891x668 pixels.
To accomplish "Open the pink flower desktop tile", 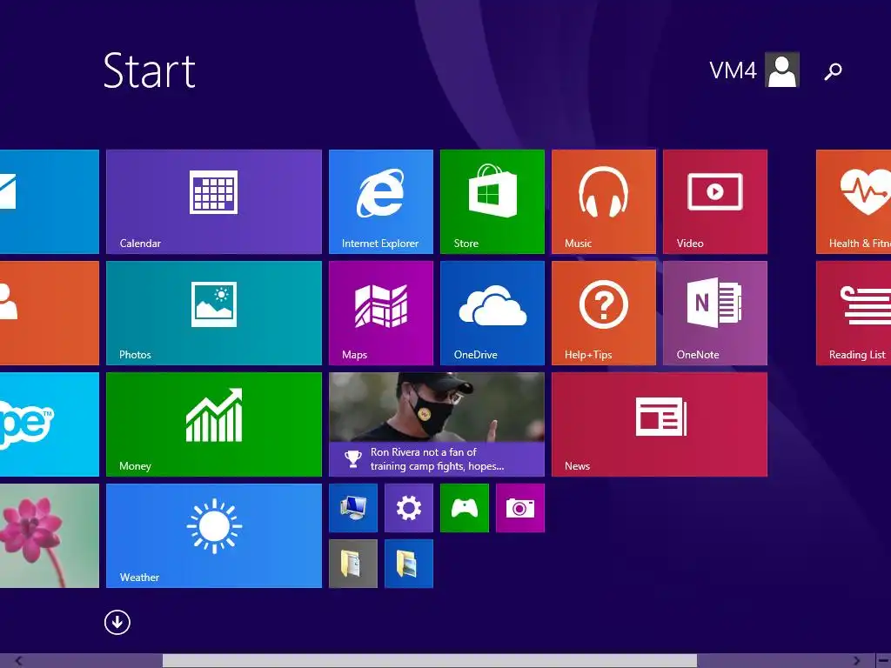I will [x=50, y=536].
